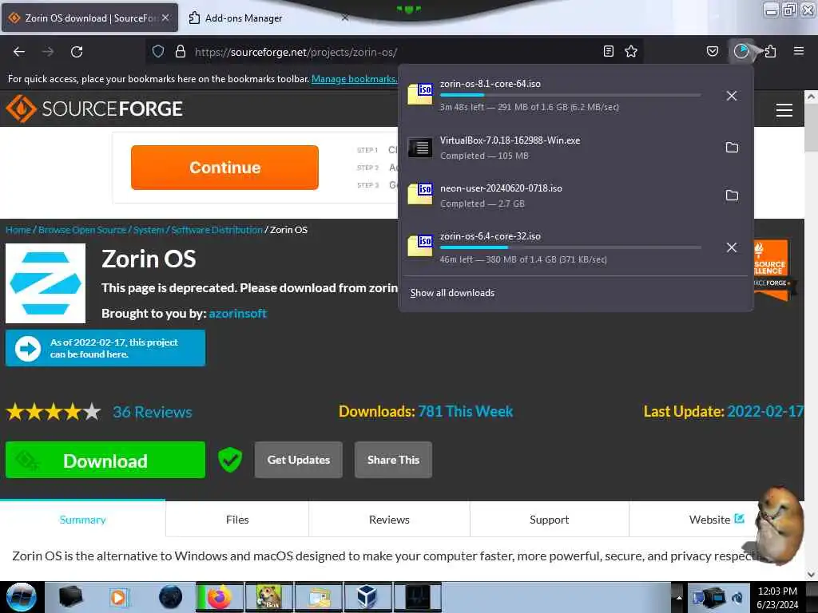818x613 pixels.
Task: Show hidden system tray icons arrow
Action: pos(679,597)
